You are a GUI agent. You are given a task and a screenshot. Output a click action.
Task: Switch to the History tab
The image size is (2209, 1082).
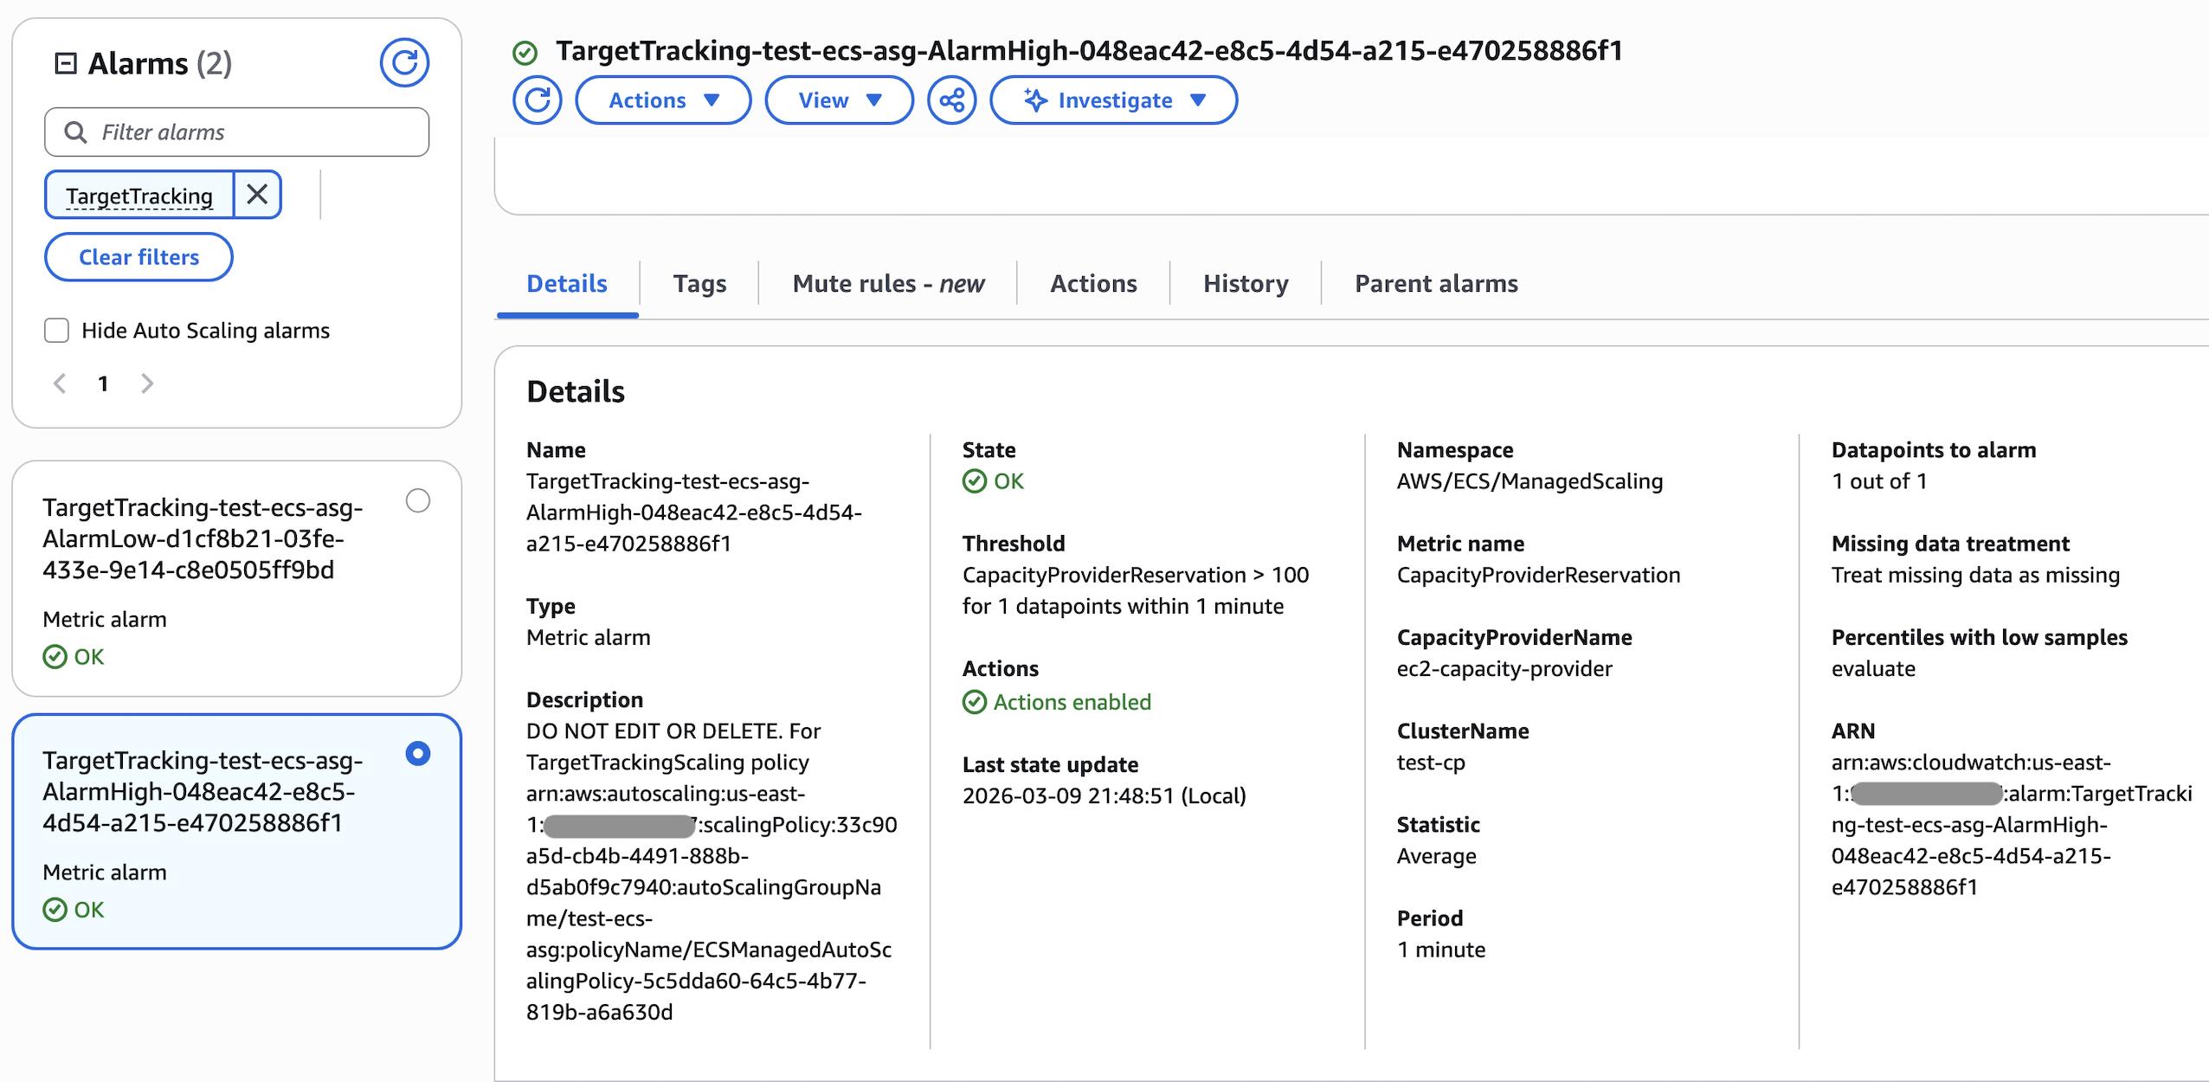(1245, 284)
